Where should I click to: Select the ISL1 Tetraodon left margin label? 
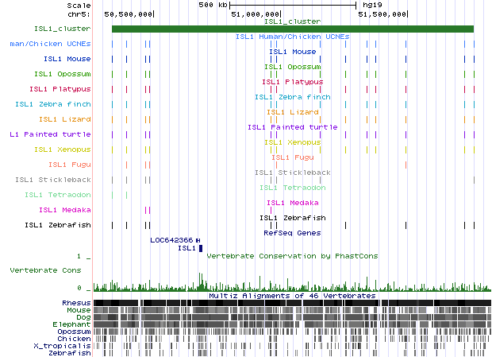pos(57,195)
